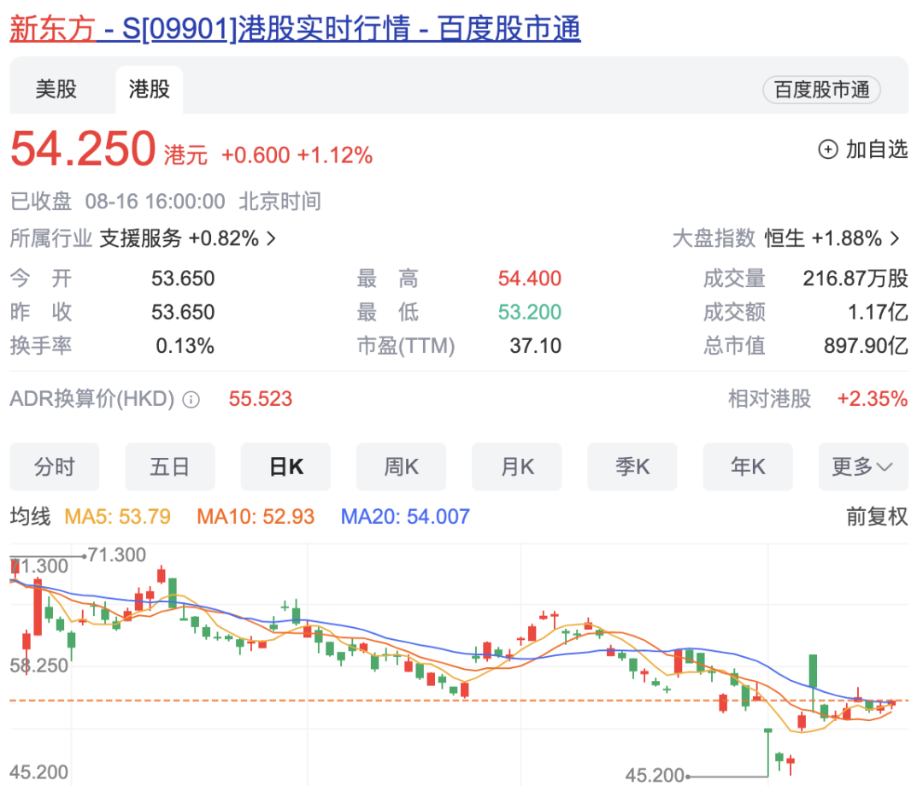Click the 58.250 axis label on chart
923x786 pixels.
[x=38, y=666]
